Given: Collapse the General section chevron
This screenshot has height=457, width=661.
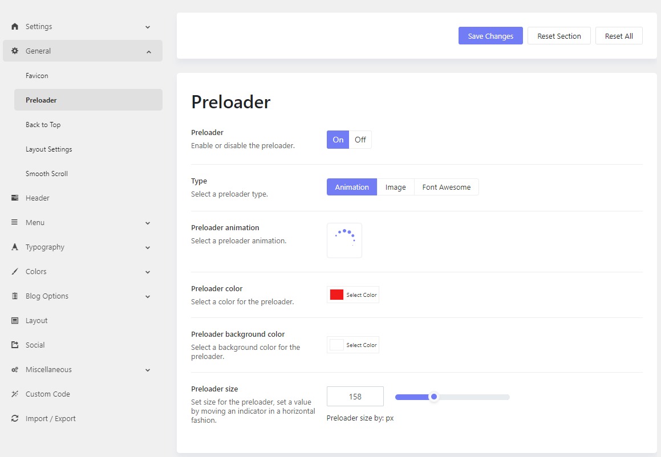Looking at the screenshot, I should tap(148, 52).
